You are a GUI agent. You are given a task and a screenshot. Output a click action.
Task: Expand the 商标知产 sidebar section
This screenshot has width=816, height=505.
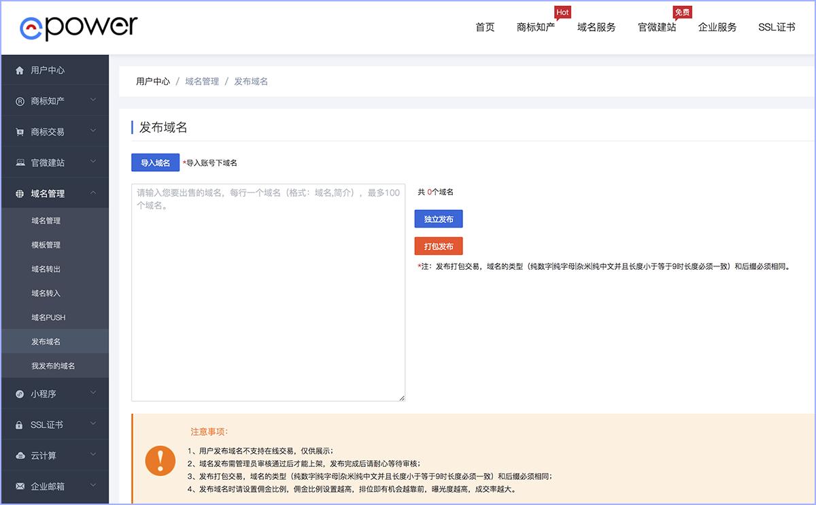pos(54,100)
